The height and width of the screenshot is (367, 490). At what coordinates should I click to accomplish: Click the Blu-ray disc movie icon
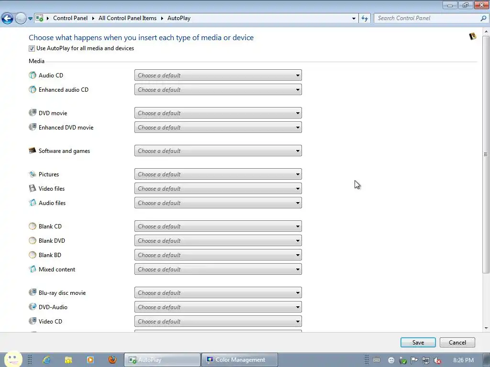pos(33,292)
